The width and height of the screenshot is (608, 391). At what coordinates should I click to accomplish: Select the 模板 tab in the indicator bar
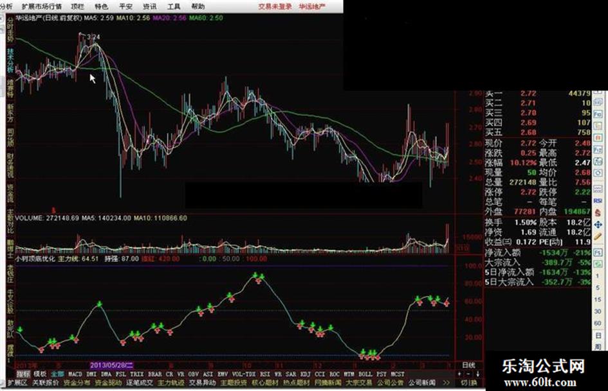[x=40, y=374]
